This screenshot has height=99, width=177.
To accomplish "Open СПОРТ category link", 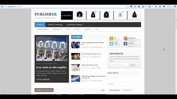I will tap(67, 29).
